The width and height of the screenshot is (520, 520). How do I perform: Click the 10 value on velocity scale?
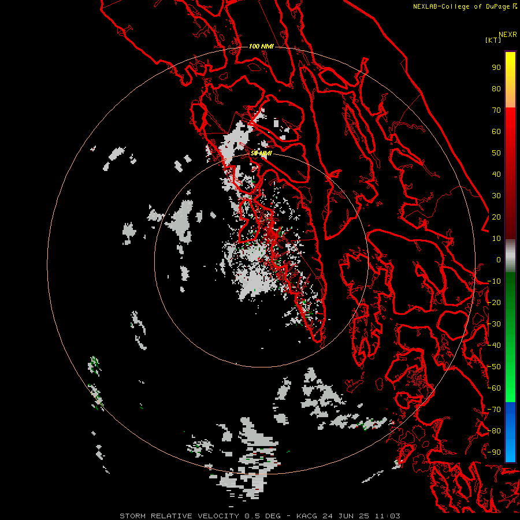click(x=496, y=239)
